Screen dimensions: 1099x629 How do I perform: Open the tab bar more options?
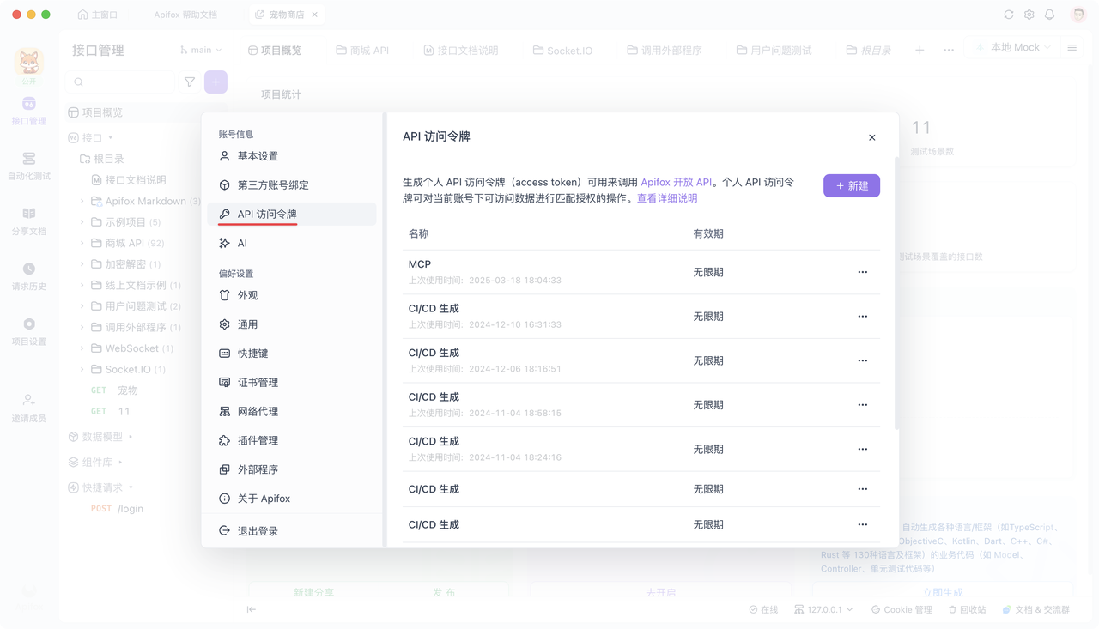click(949, 51)
